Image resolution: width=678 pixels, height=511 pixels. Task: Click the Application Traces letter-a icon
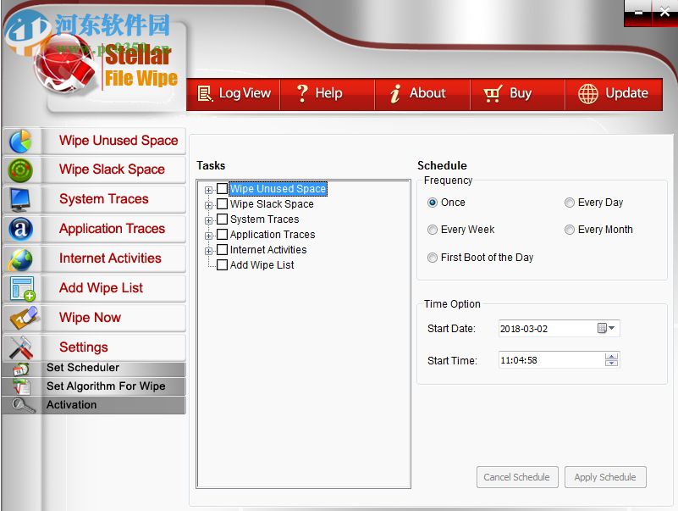point(20,229)
